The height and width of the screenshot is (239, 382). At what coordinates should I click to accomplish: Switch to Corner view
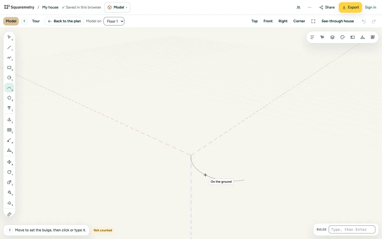point(299,21)
